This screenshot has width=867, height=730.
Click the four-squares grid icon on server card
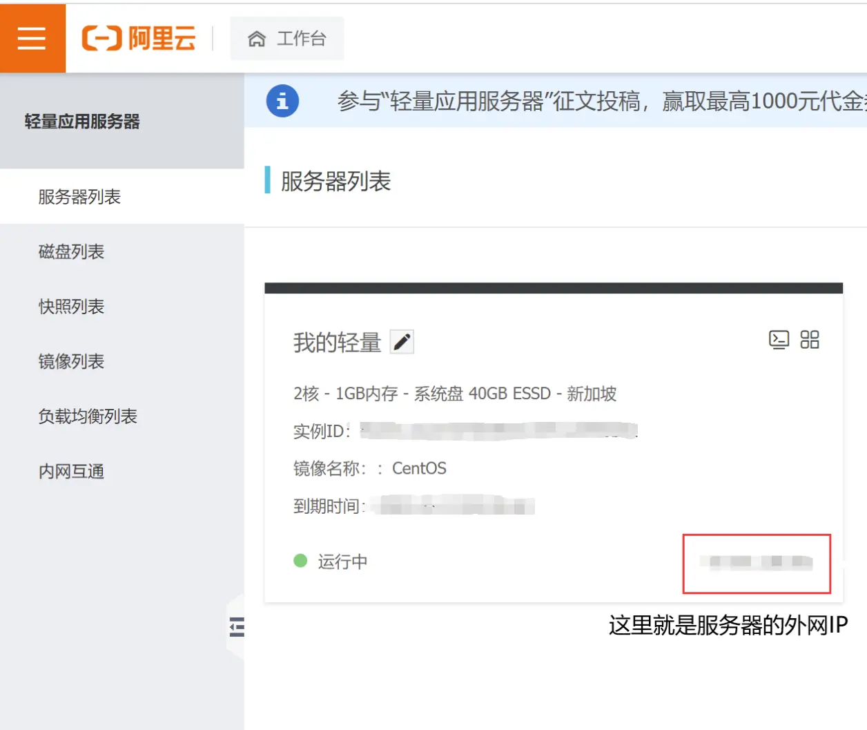[x=810, y=340]
